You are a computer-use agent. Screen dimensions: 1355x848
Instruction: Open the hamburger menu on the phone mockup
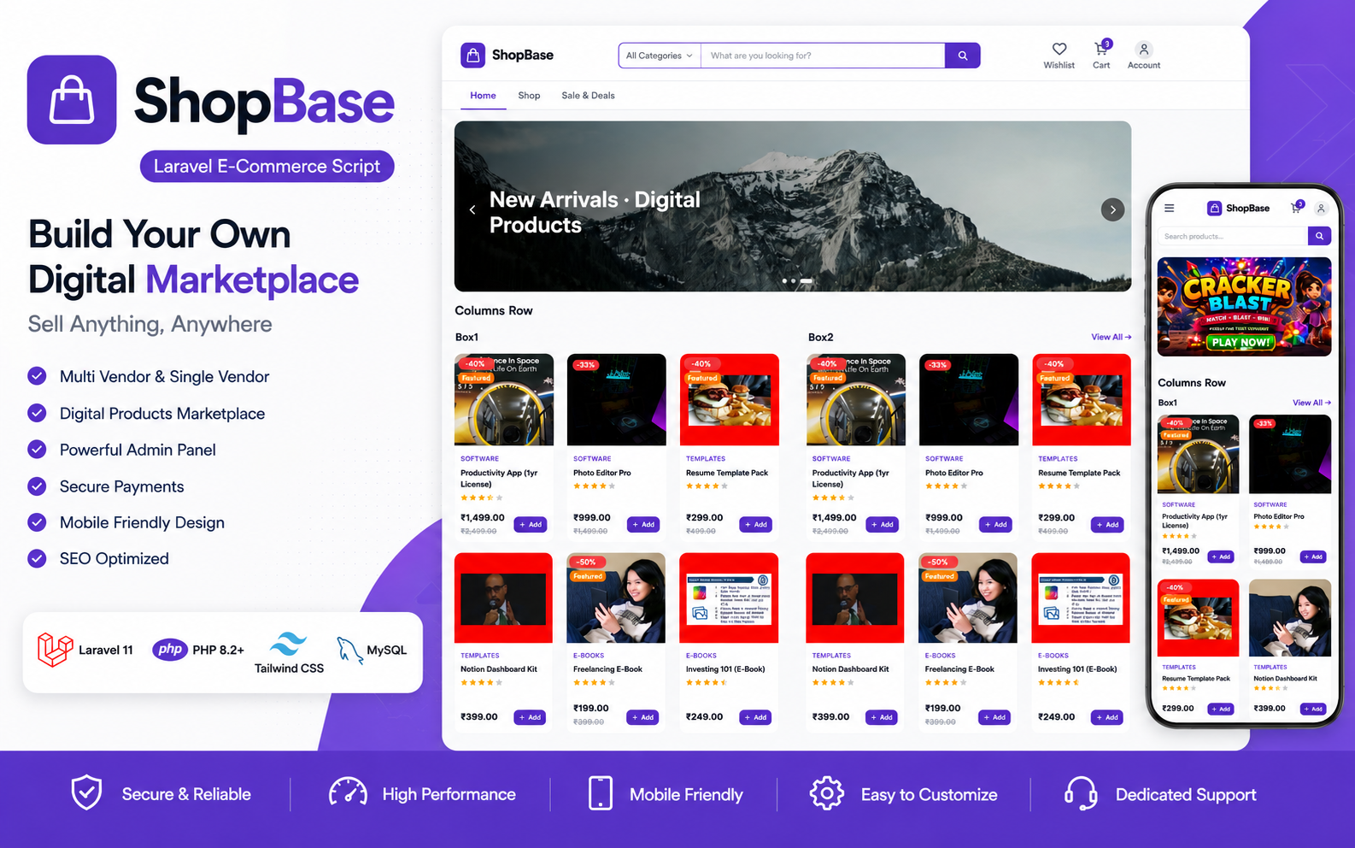(x=1169, y=208)
